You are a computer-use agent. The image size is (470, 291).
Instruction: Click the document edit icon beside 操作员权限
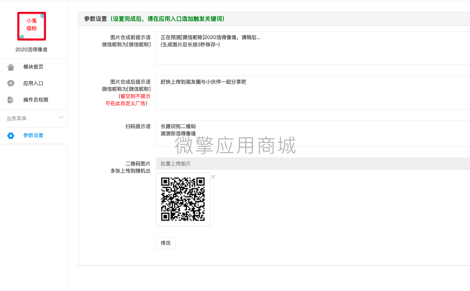(x=11, y=100)
